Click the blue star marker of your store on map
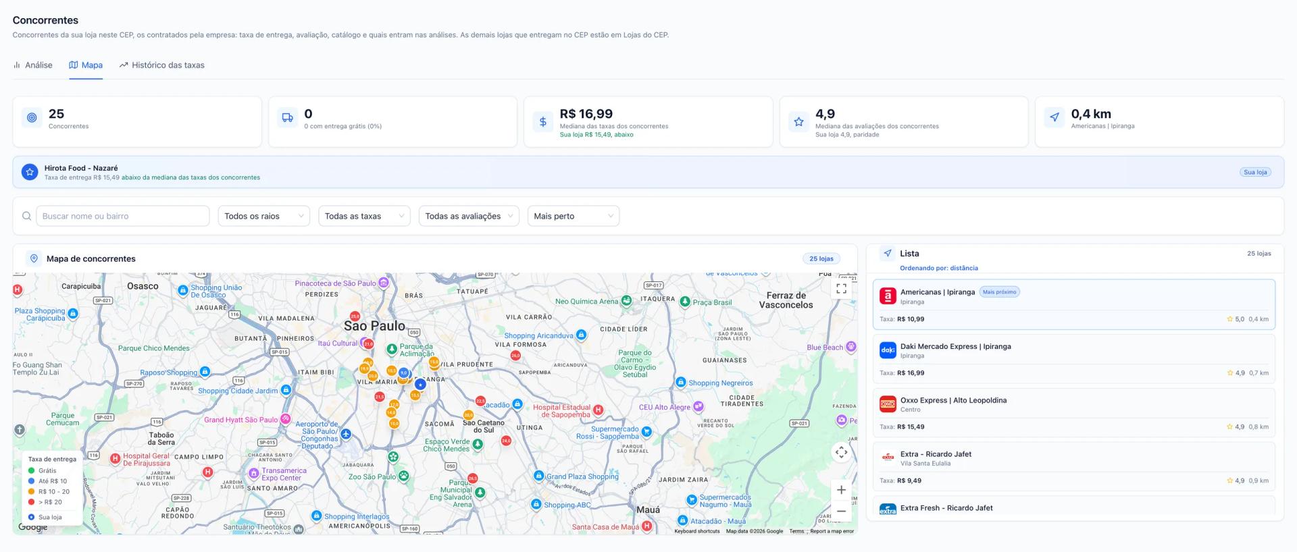 point(420,384)
